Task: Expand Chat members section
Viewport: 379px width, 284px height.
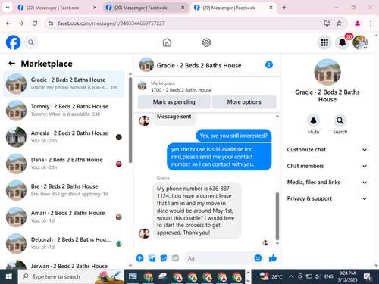Action: click(x=327, y=166)
